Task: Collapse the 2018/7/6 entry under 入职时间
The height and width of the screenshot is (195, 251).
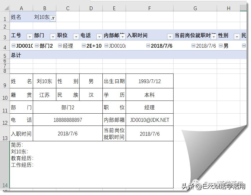Action: coord(148,46)
